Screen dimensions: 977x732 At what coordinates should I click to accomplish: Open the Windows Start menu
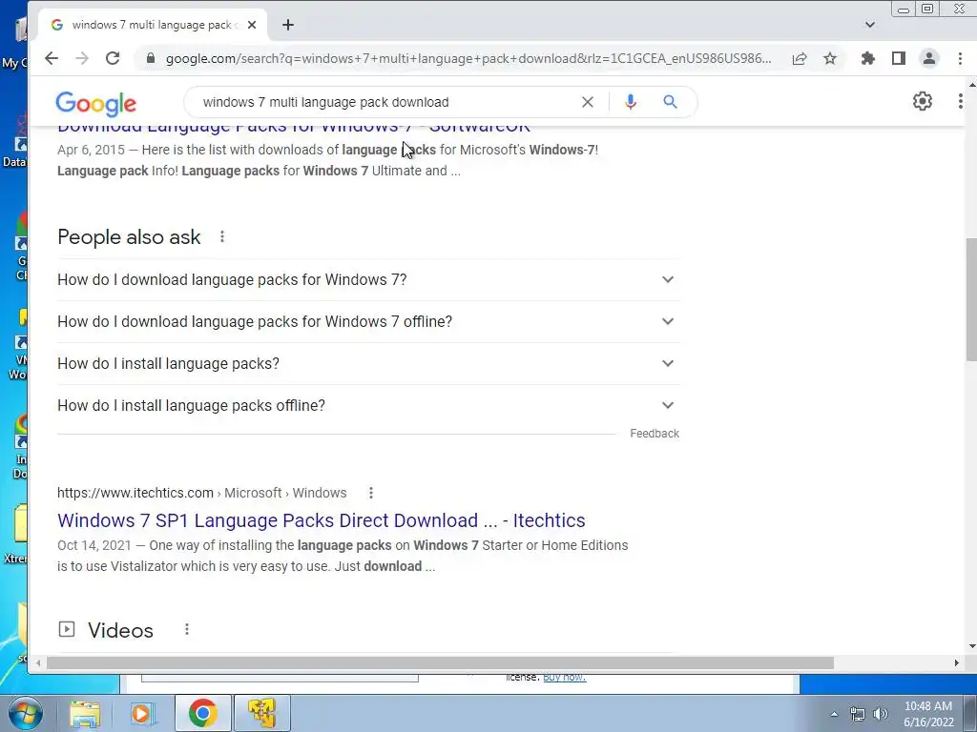pos(25,713)
